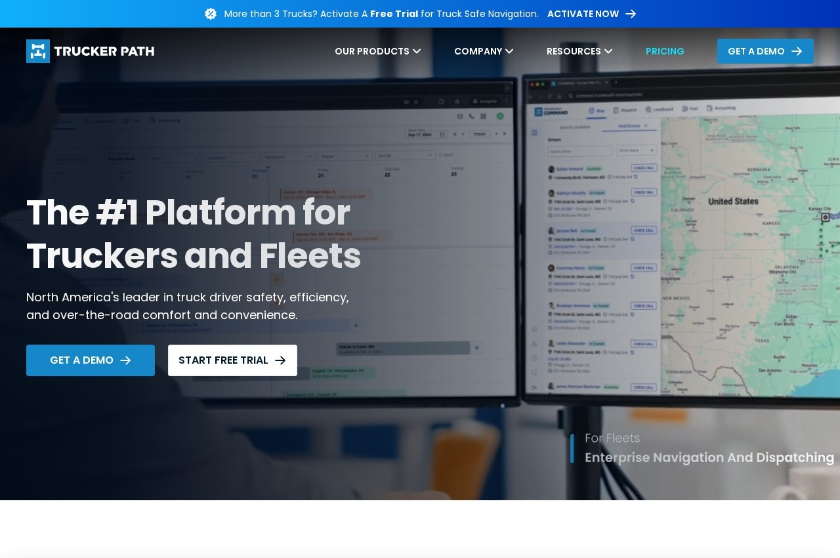840x558 pixels.
Task: Click the discount badge icon in the top banner
Action: [x=211, y=14]
